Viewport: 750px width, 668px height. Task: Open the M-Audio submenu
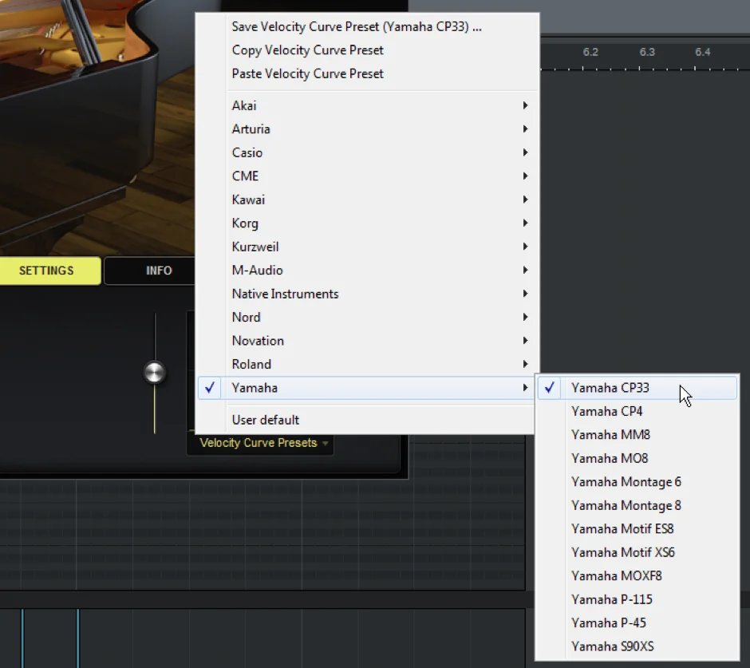367,270
